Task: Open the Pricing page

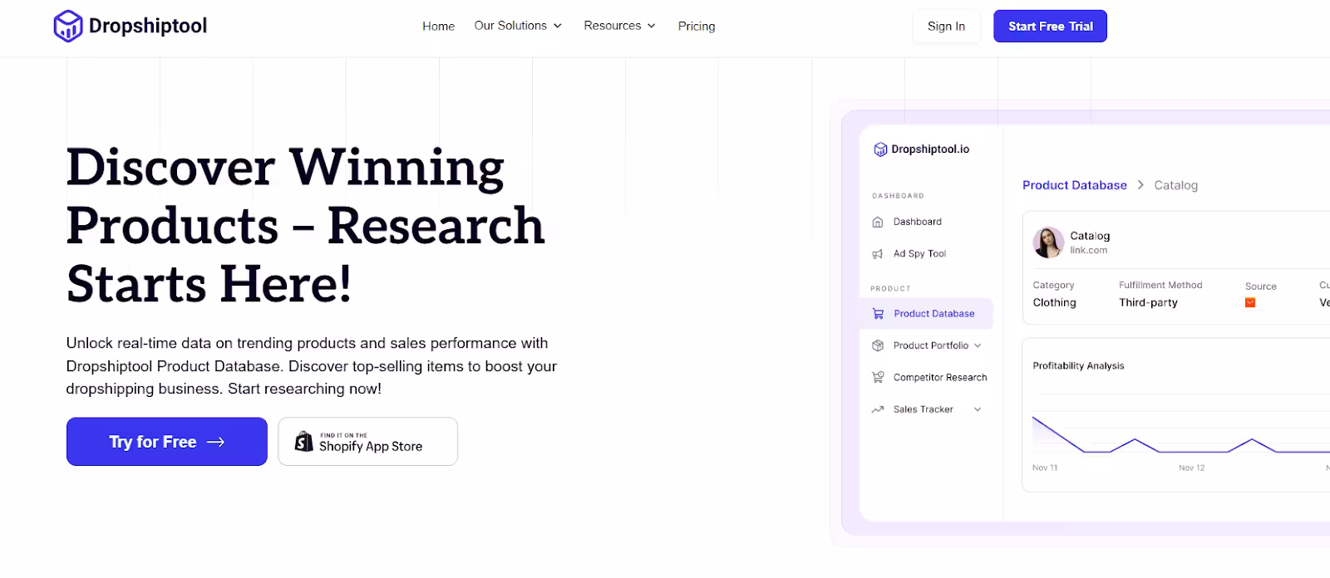Action: coord(697,26)
